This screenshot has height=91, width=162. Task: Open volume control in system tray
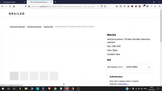[x=142, y=89]
